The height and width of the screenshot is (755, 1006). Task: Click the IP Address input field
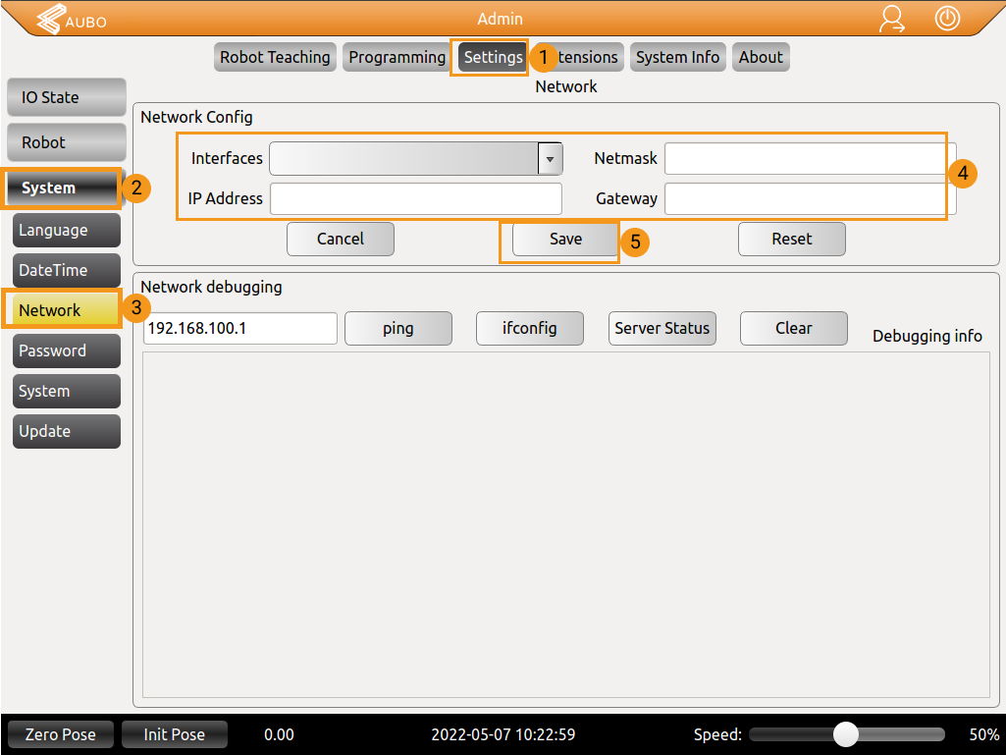(x=415, y=198)
